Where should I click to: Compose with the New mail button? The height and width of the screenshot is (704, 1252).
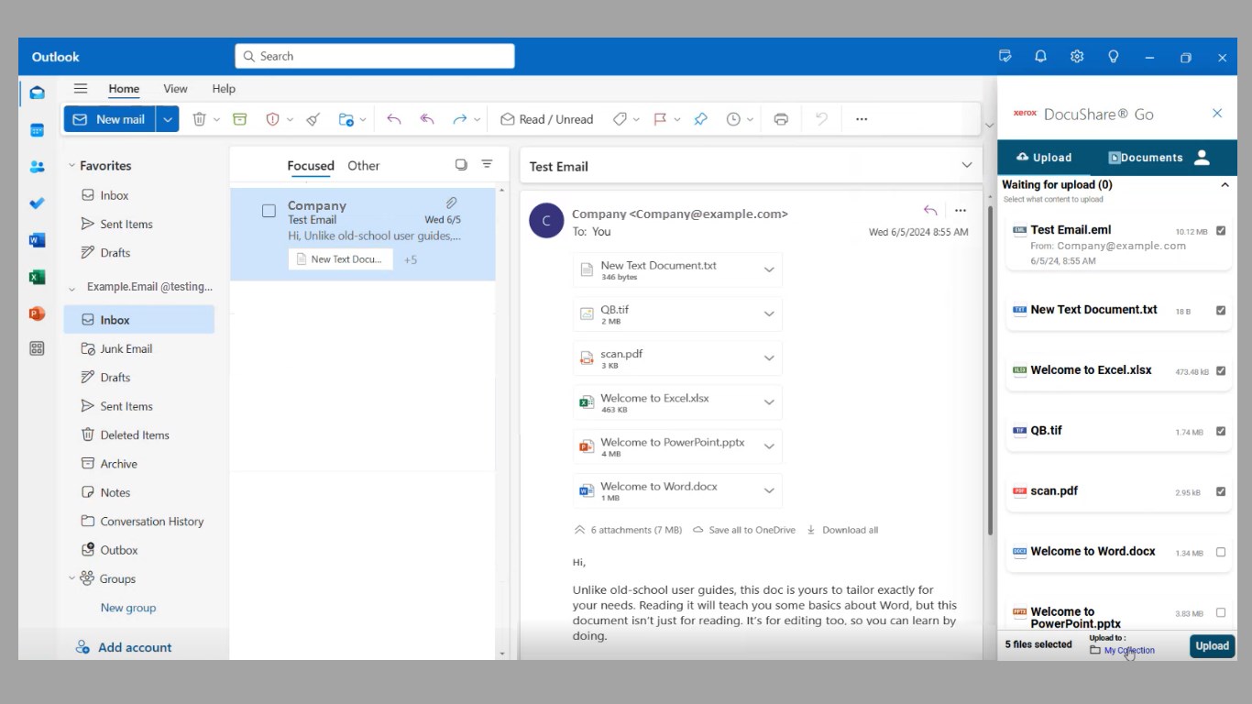[110, 119]
